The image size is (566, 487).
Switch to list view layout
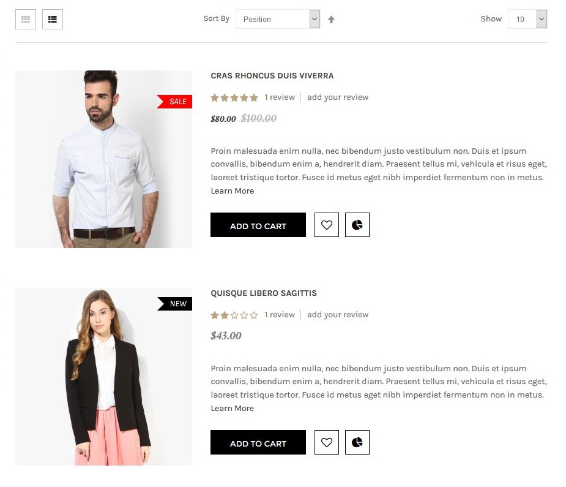[53, 20]
